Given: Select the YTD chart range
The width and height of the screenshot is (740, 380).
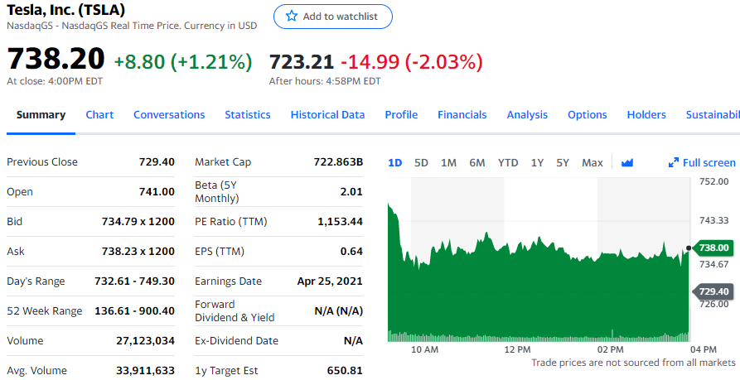Looking at the screenshot, I should point(508,162).
